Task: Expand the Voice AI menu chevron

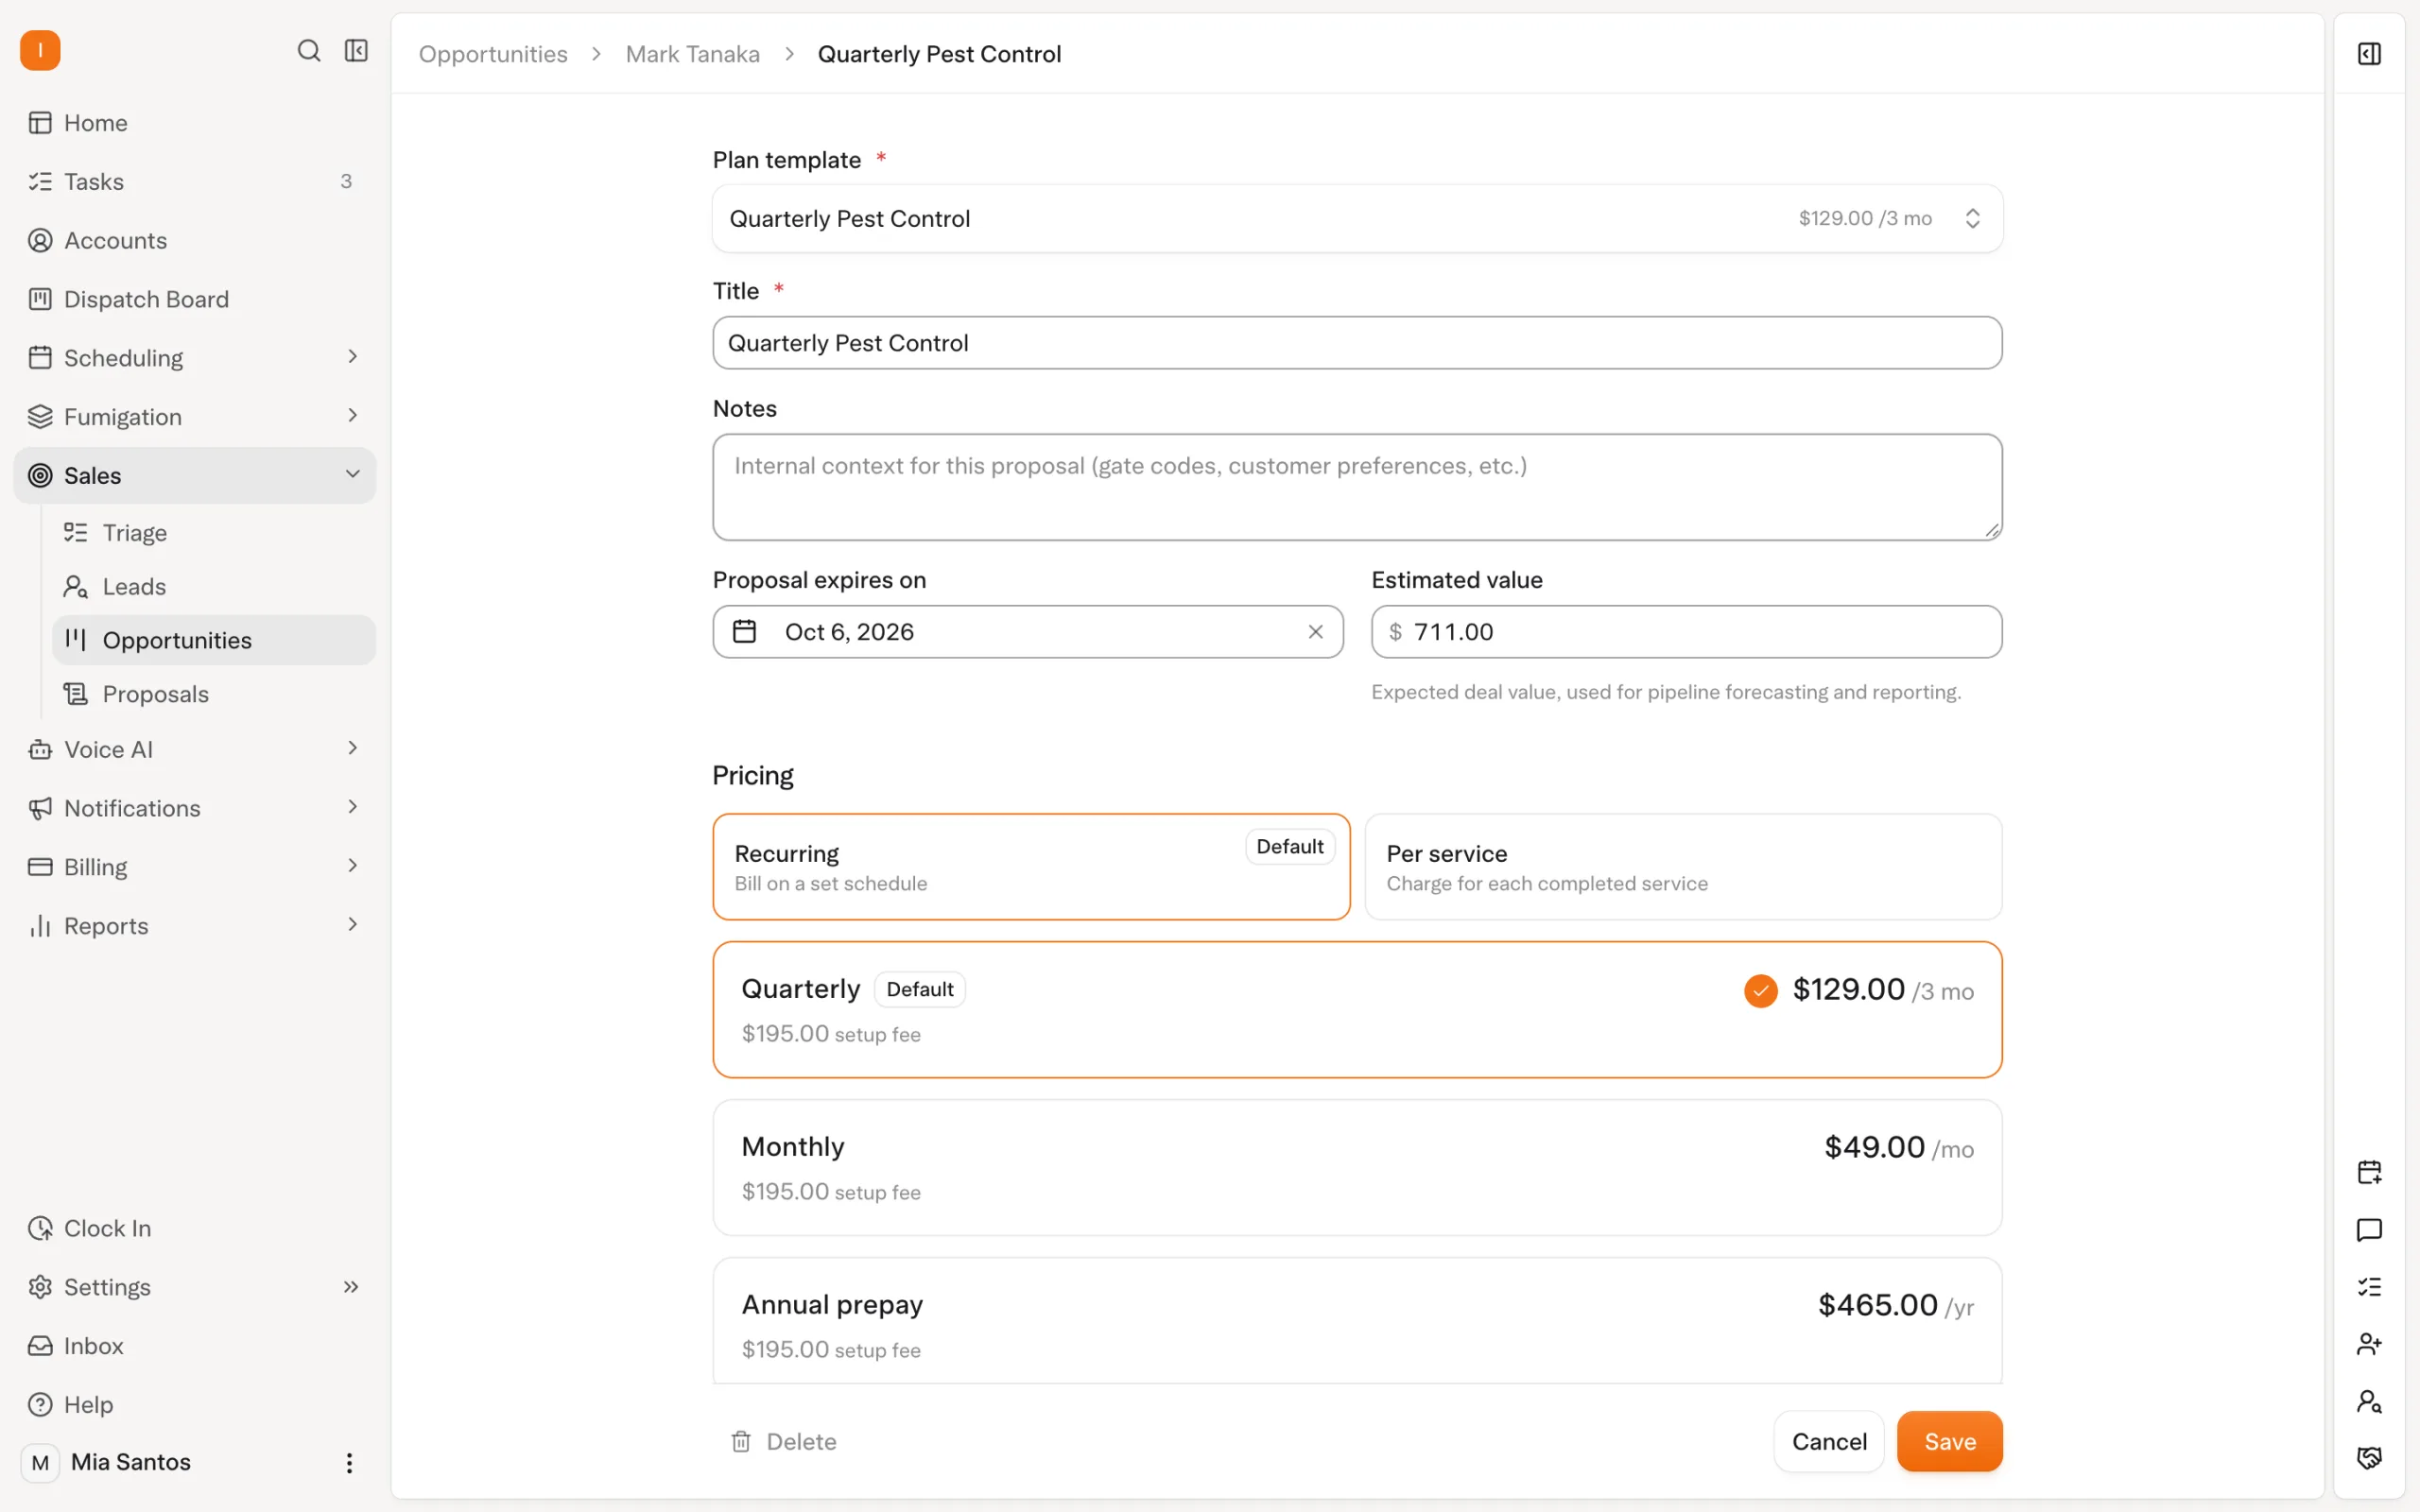Action: pyautogui.click(x=352, y=748)
